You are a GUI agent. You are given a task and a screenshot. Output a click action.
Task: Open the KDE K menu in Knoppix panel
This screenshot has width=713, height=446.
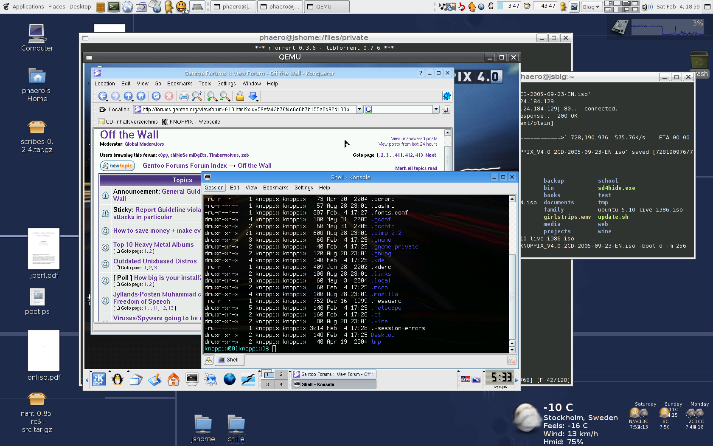click(x=99, y=379)
